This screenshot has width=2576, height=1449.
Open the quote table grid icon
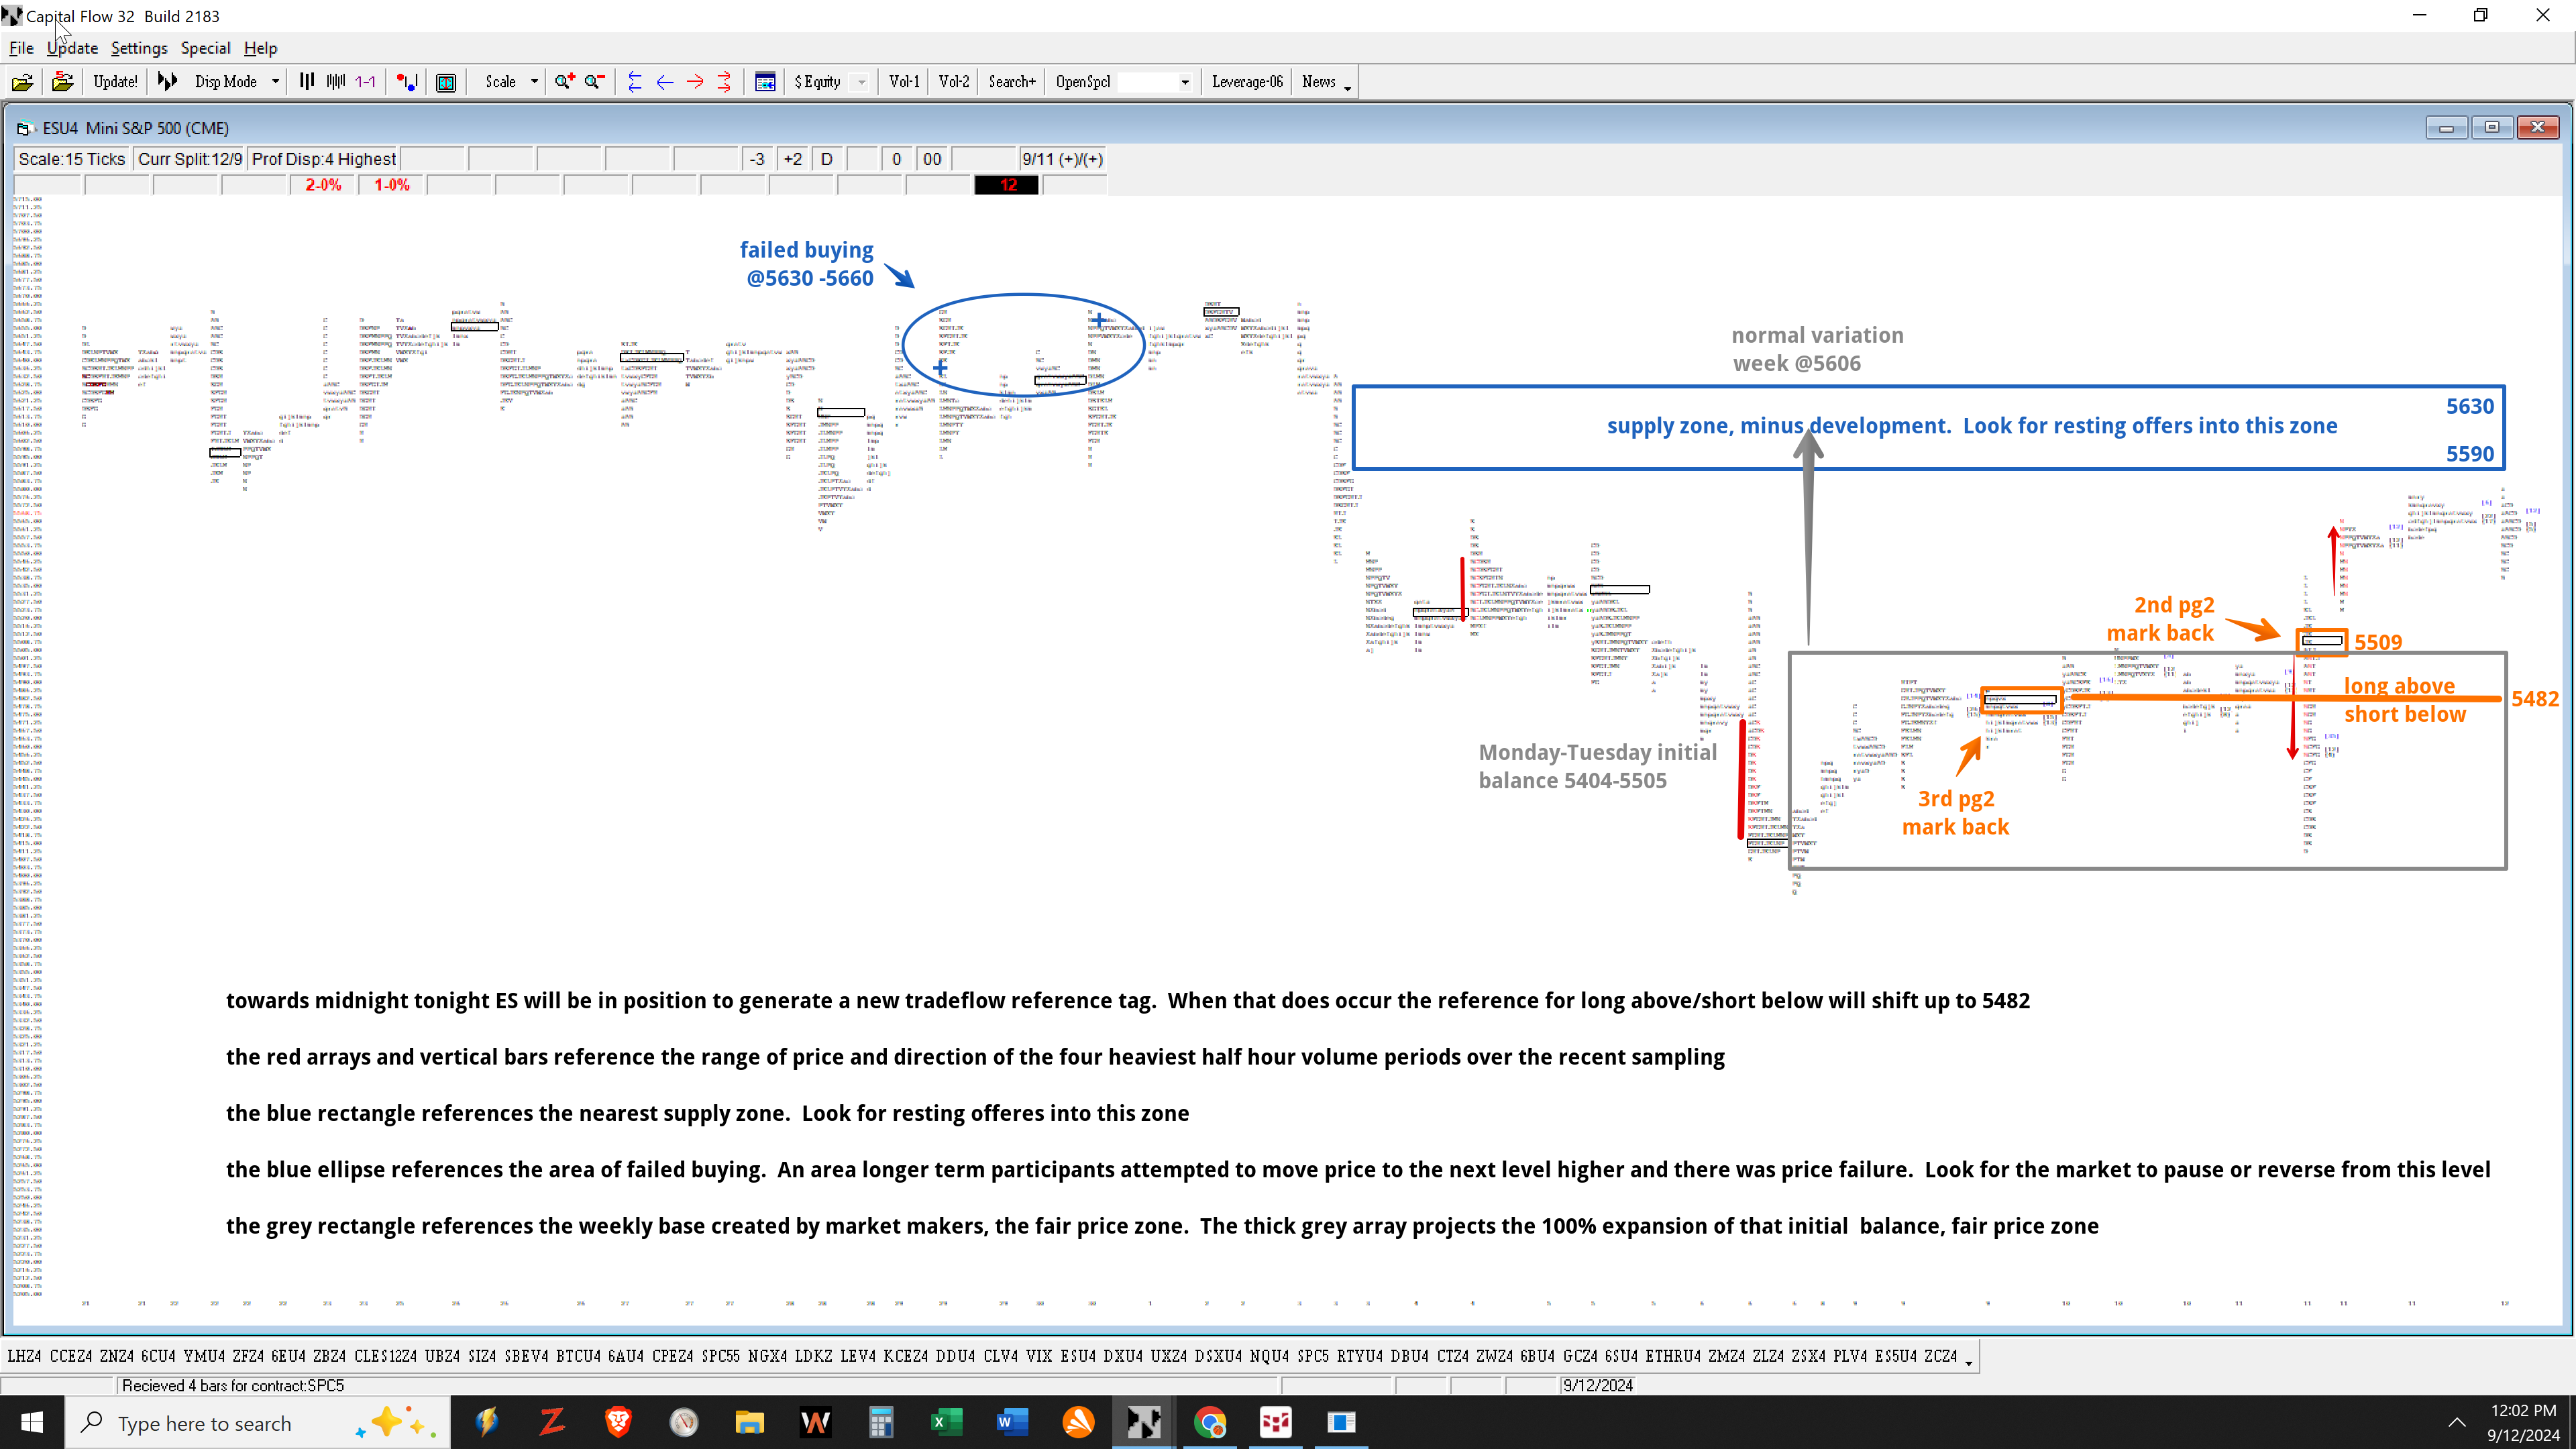click(x=765, y=82)
